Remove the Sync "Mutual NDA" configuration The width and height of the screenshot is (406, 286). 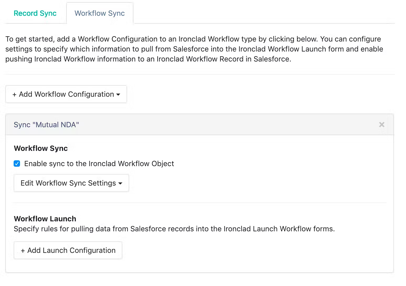click(382, 125)
